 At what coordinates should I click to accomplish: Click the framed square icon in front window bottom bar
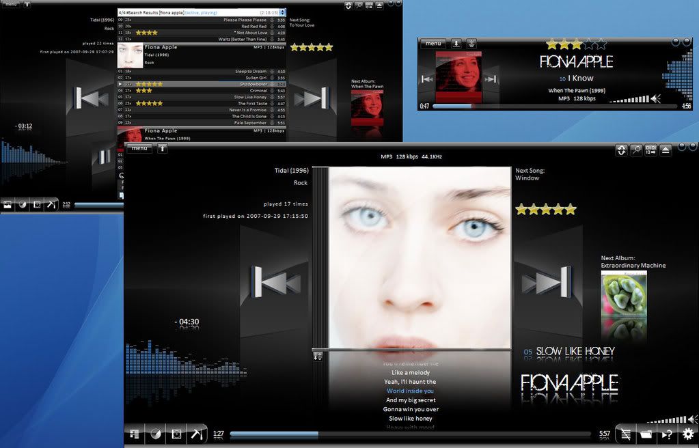click(x=176, y=434)
